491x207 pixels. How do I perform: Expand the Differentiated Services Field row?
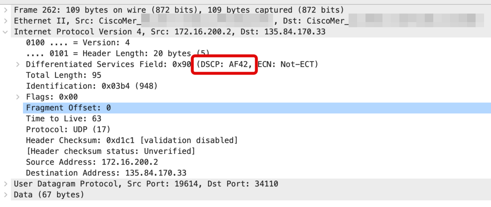click(18, 64)
